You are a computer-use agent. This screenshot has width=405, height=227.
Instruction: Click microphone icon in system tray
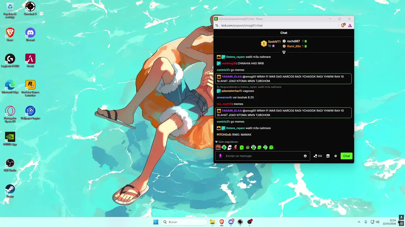(366, 222)
